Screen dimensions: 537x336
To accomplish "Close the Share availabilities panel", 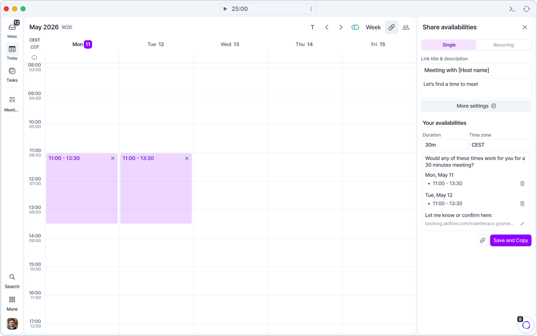I will tap(525, 27).
